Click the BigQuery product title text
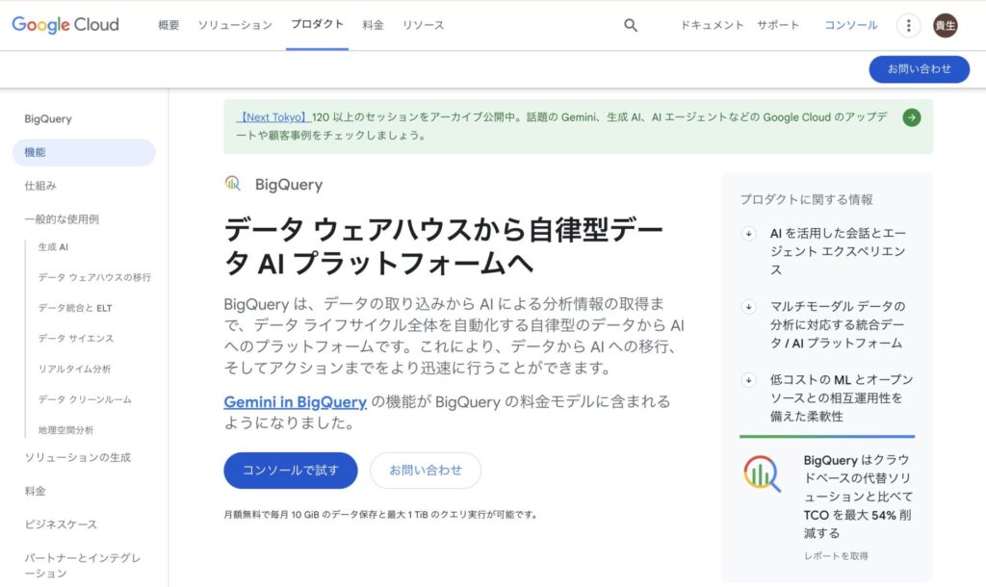986x587 pixels. (289, 184)
